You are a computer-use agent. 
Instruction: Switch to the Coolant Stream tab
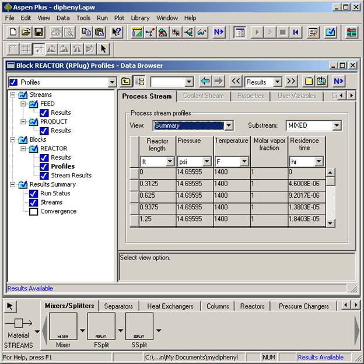pyautogui.click(x=203, y=96)
